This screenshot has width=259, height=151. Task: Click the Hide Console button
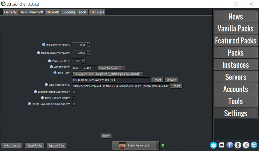(12, 145)
